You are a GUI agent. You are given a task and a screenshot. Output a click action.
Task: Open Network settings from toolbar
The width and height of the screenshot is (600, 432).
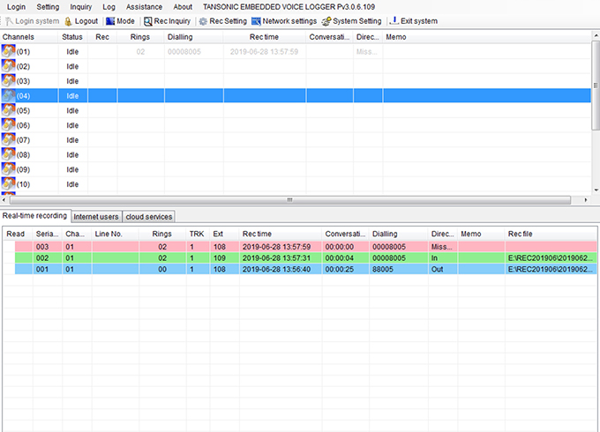pyautogui.click(x=256, y=20)
